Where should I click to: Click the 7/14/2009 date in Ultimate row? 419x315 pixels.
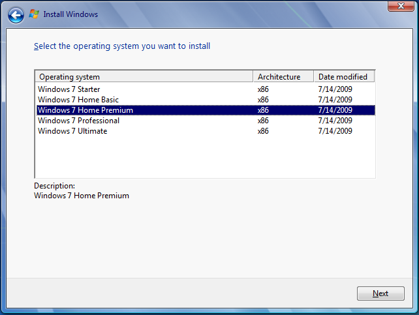click(x=335, y=131)
